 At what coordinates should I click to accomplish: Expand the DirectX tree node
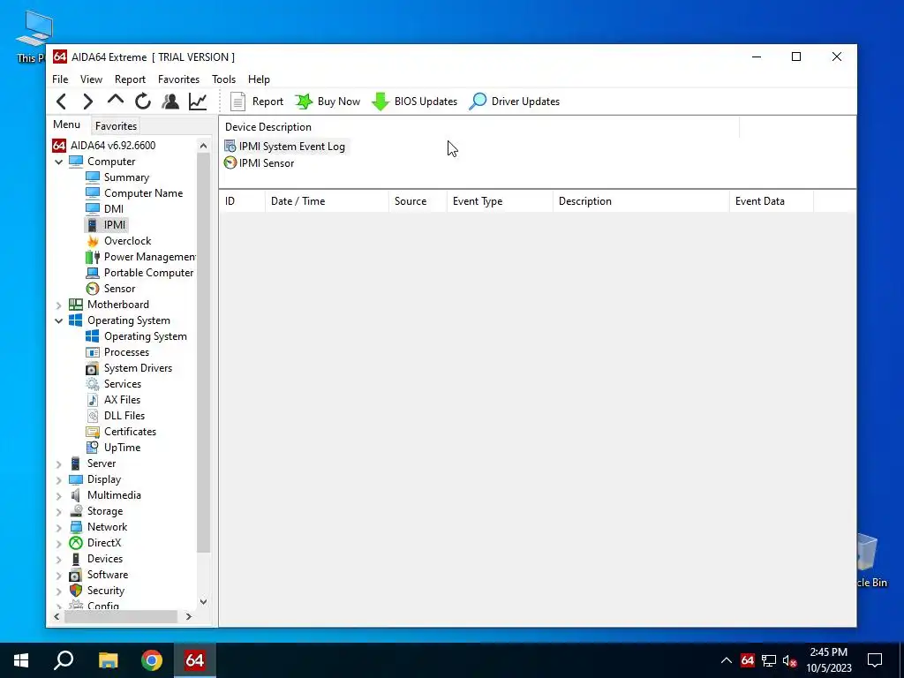59,543
